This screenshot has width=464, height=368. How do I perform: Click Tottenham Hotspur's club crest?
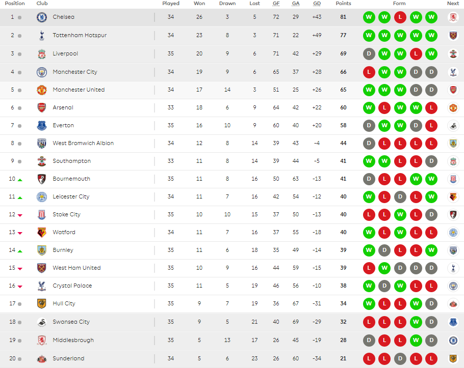pyautogui.click(x=42, y=36)
